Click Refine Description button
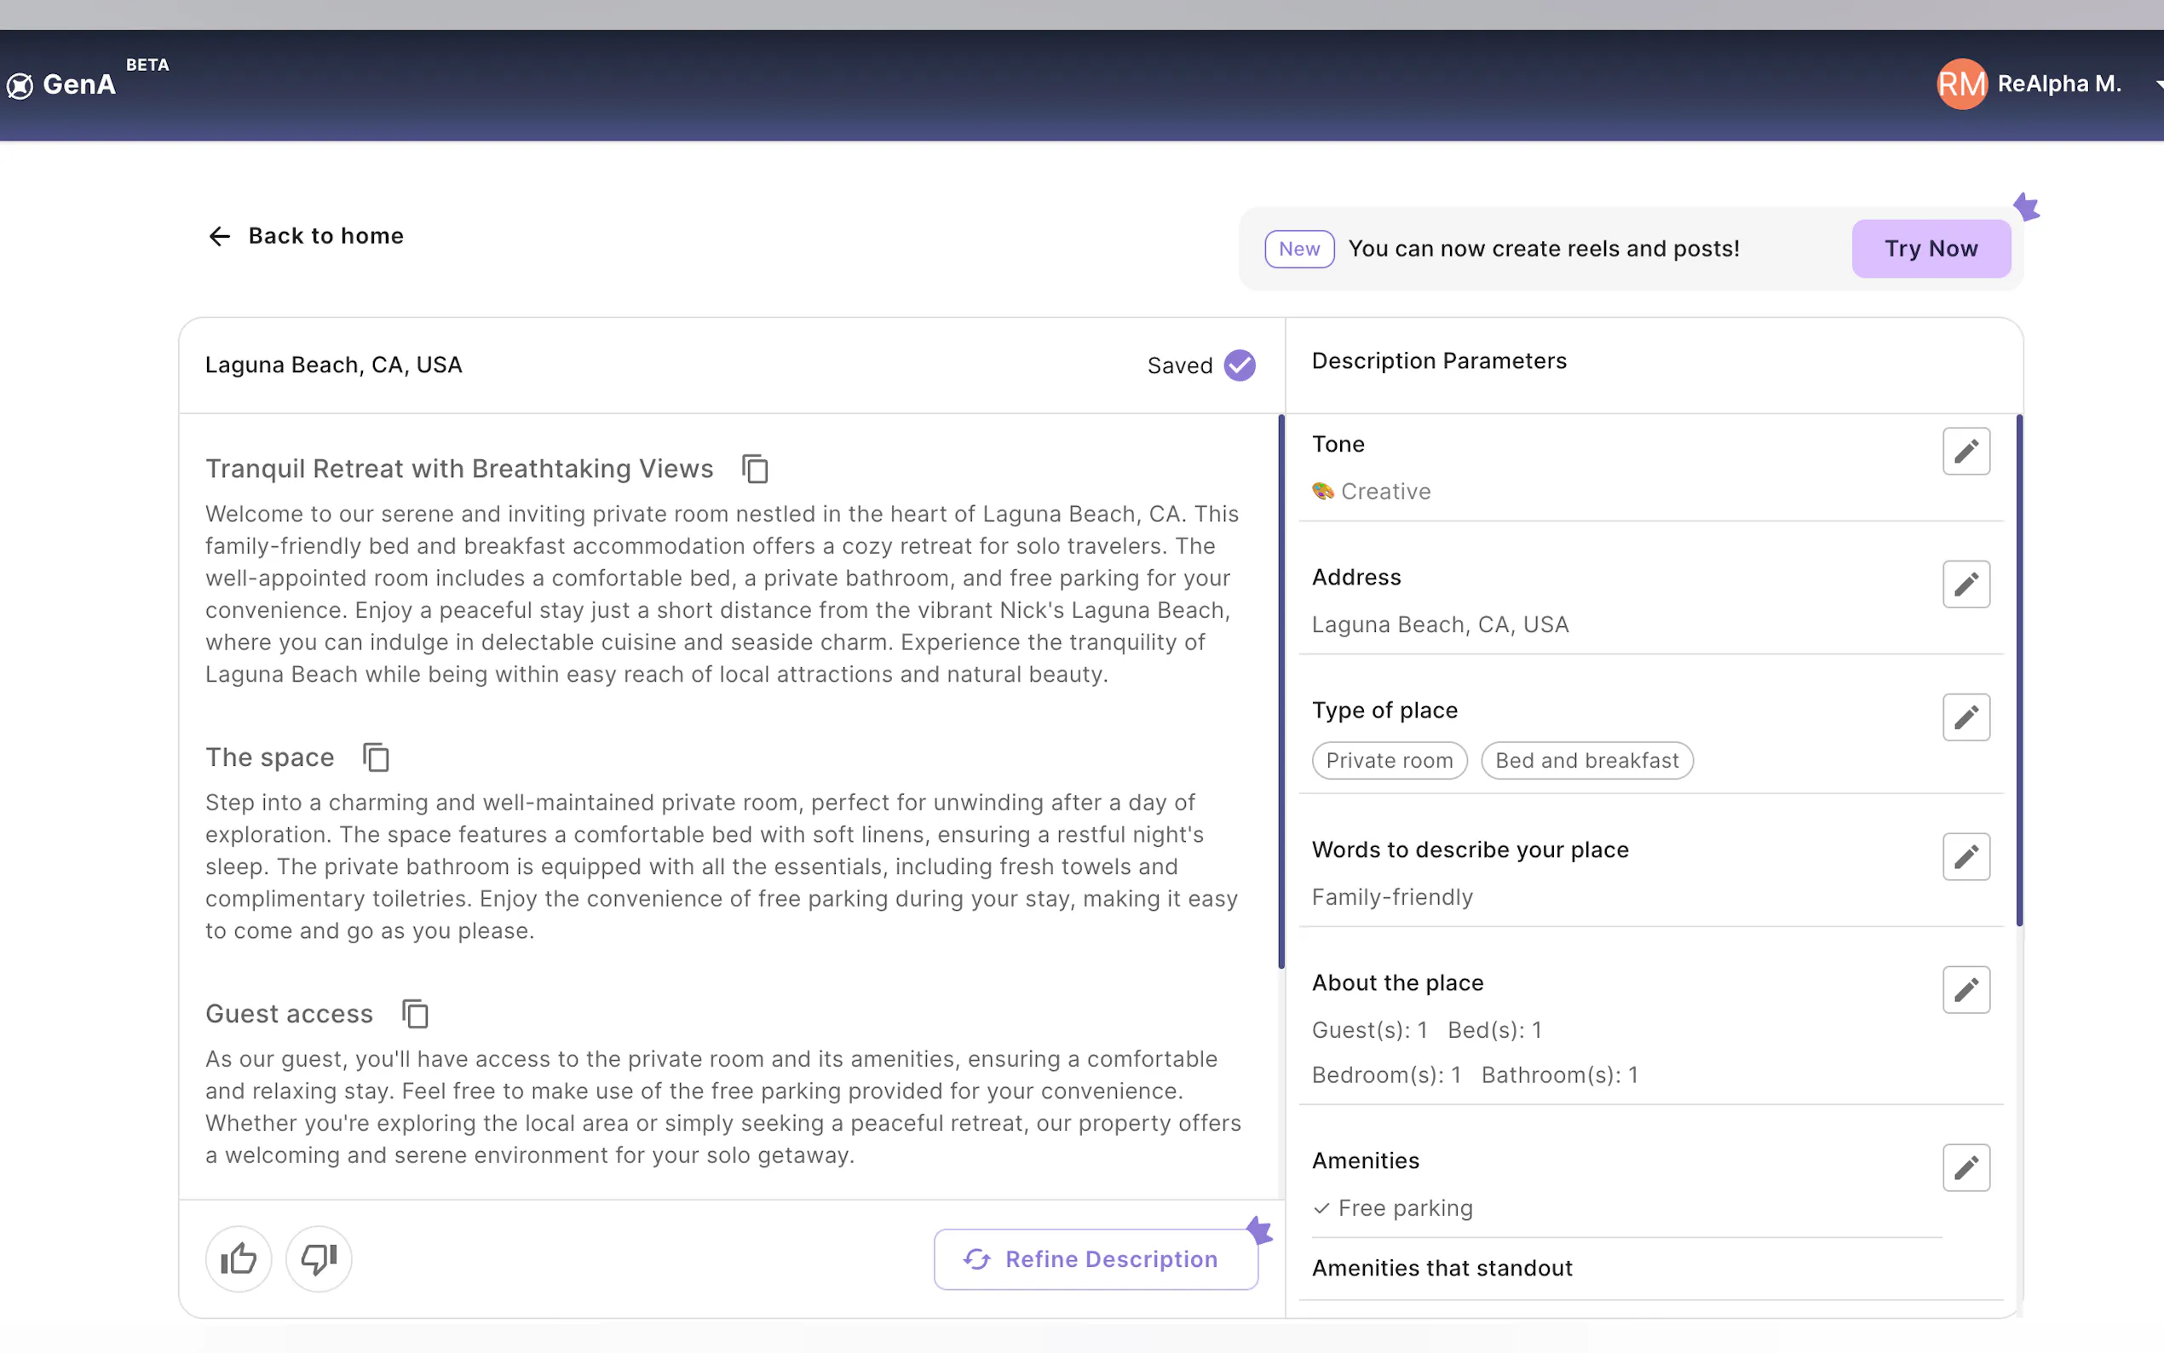This screenshot has width=2164, height=1353. (1095, 1258)
